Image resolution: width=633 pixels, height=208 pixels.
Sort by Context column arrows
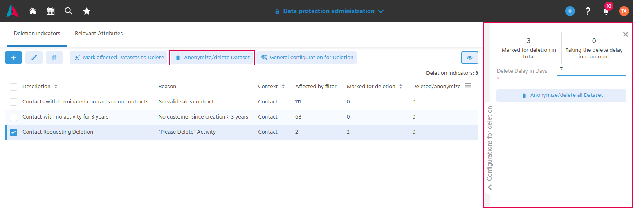[x=283, y=87]
